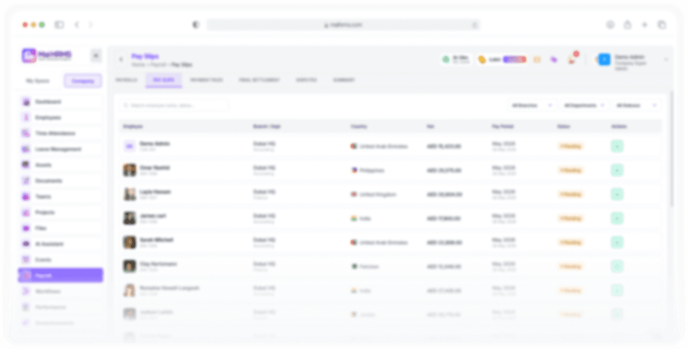Image resolution: width=688 pixels, height=349 pixels.
Task: Open Leave Management section
Action: (x=60, y=149)
